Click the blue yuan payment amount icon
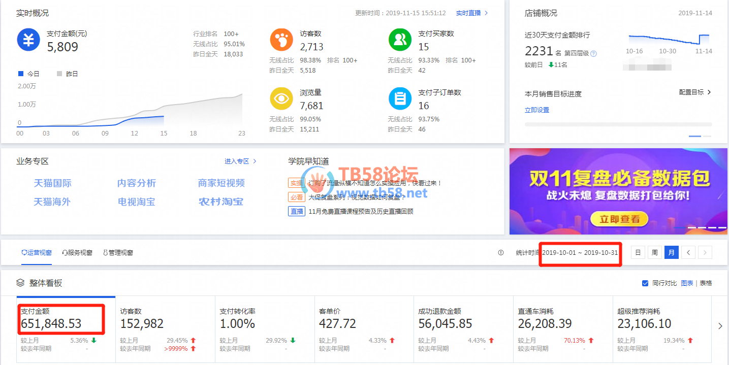The image size is (729, 365). click(28, 40)
